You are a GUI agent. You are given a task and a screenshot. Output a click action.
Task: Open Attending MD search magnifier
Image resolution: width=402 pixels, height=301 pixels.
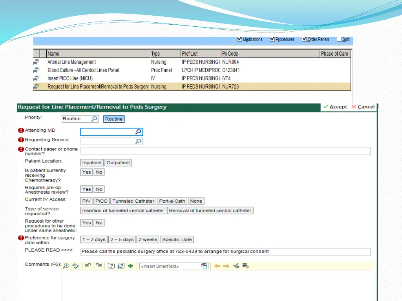click(x=138, y=132)
